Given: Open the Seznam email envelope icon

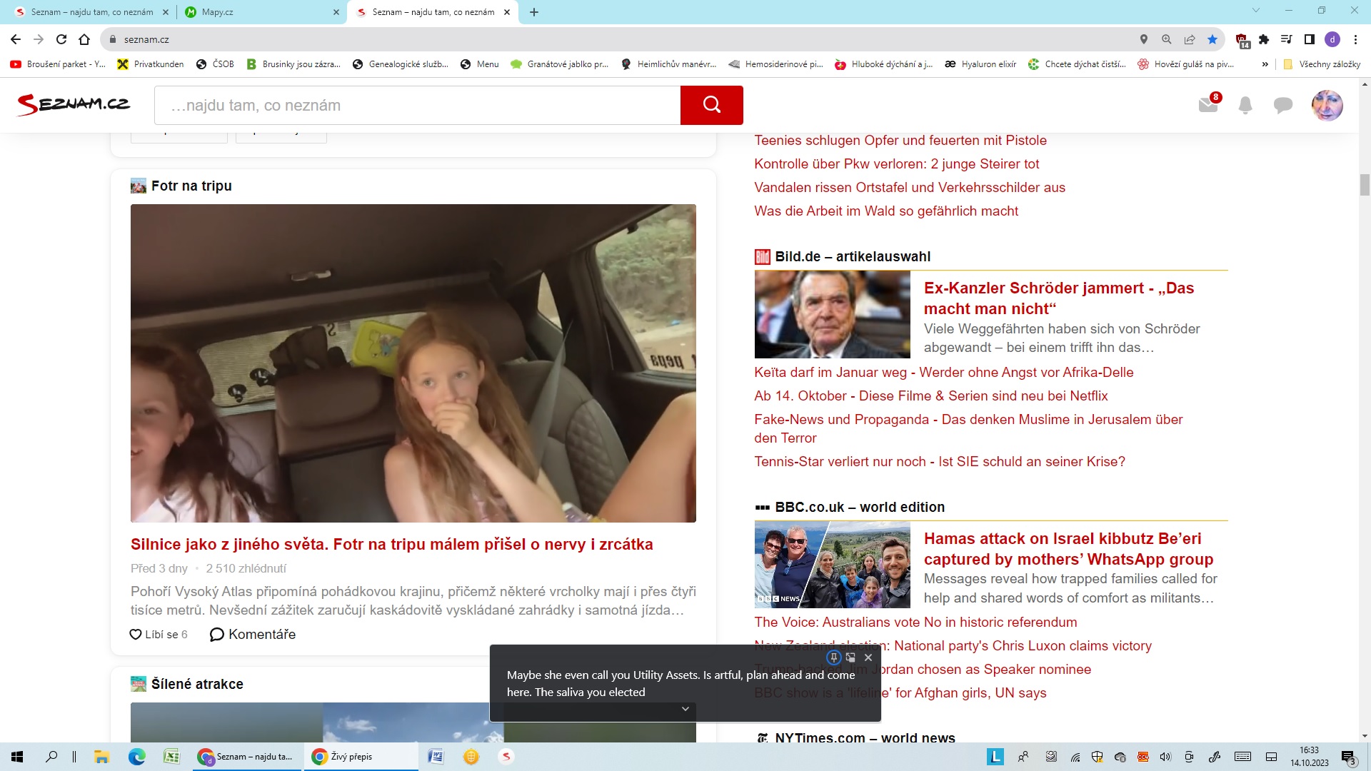Looking at the screenshot, I should (1207, 105).
